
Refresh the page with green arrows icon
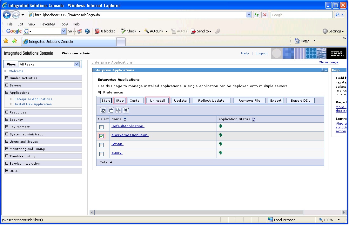(x=257, y=15)
